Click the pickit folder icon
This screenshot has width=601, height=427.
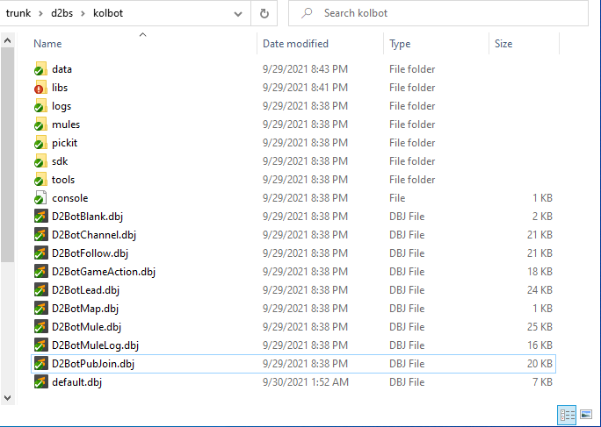point(40,142)
